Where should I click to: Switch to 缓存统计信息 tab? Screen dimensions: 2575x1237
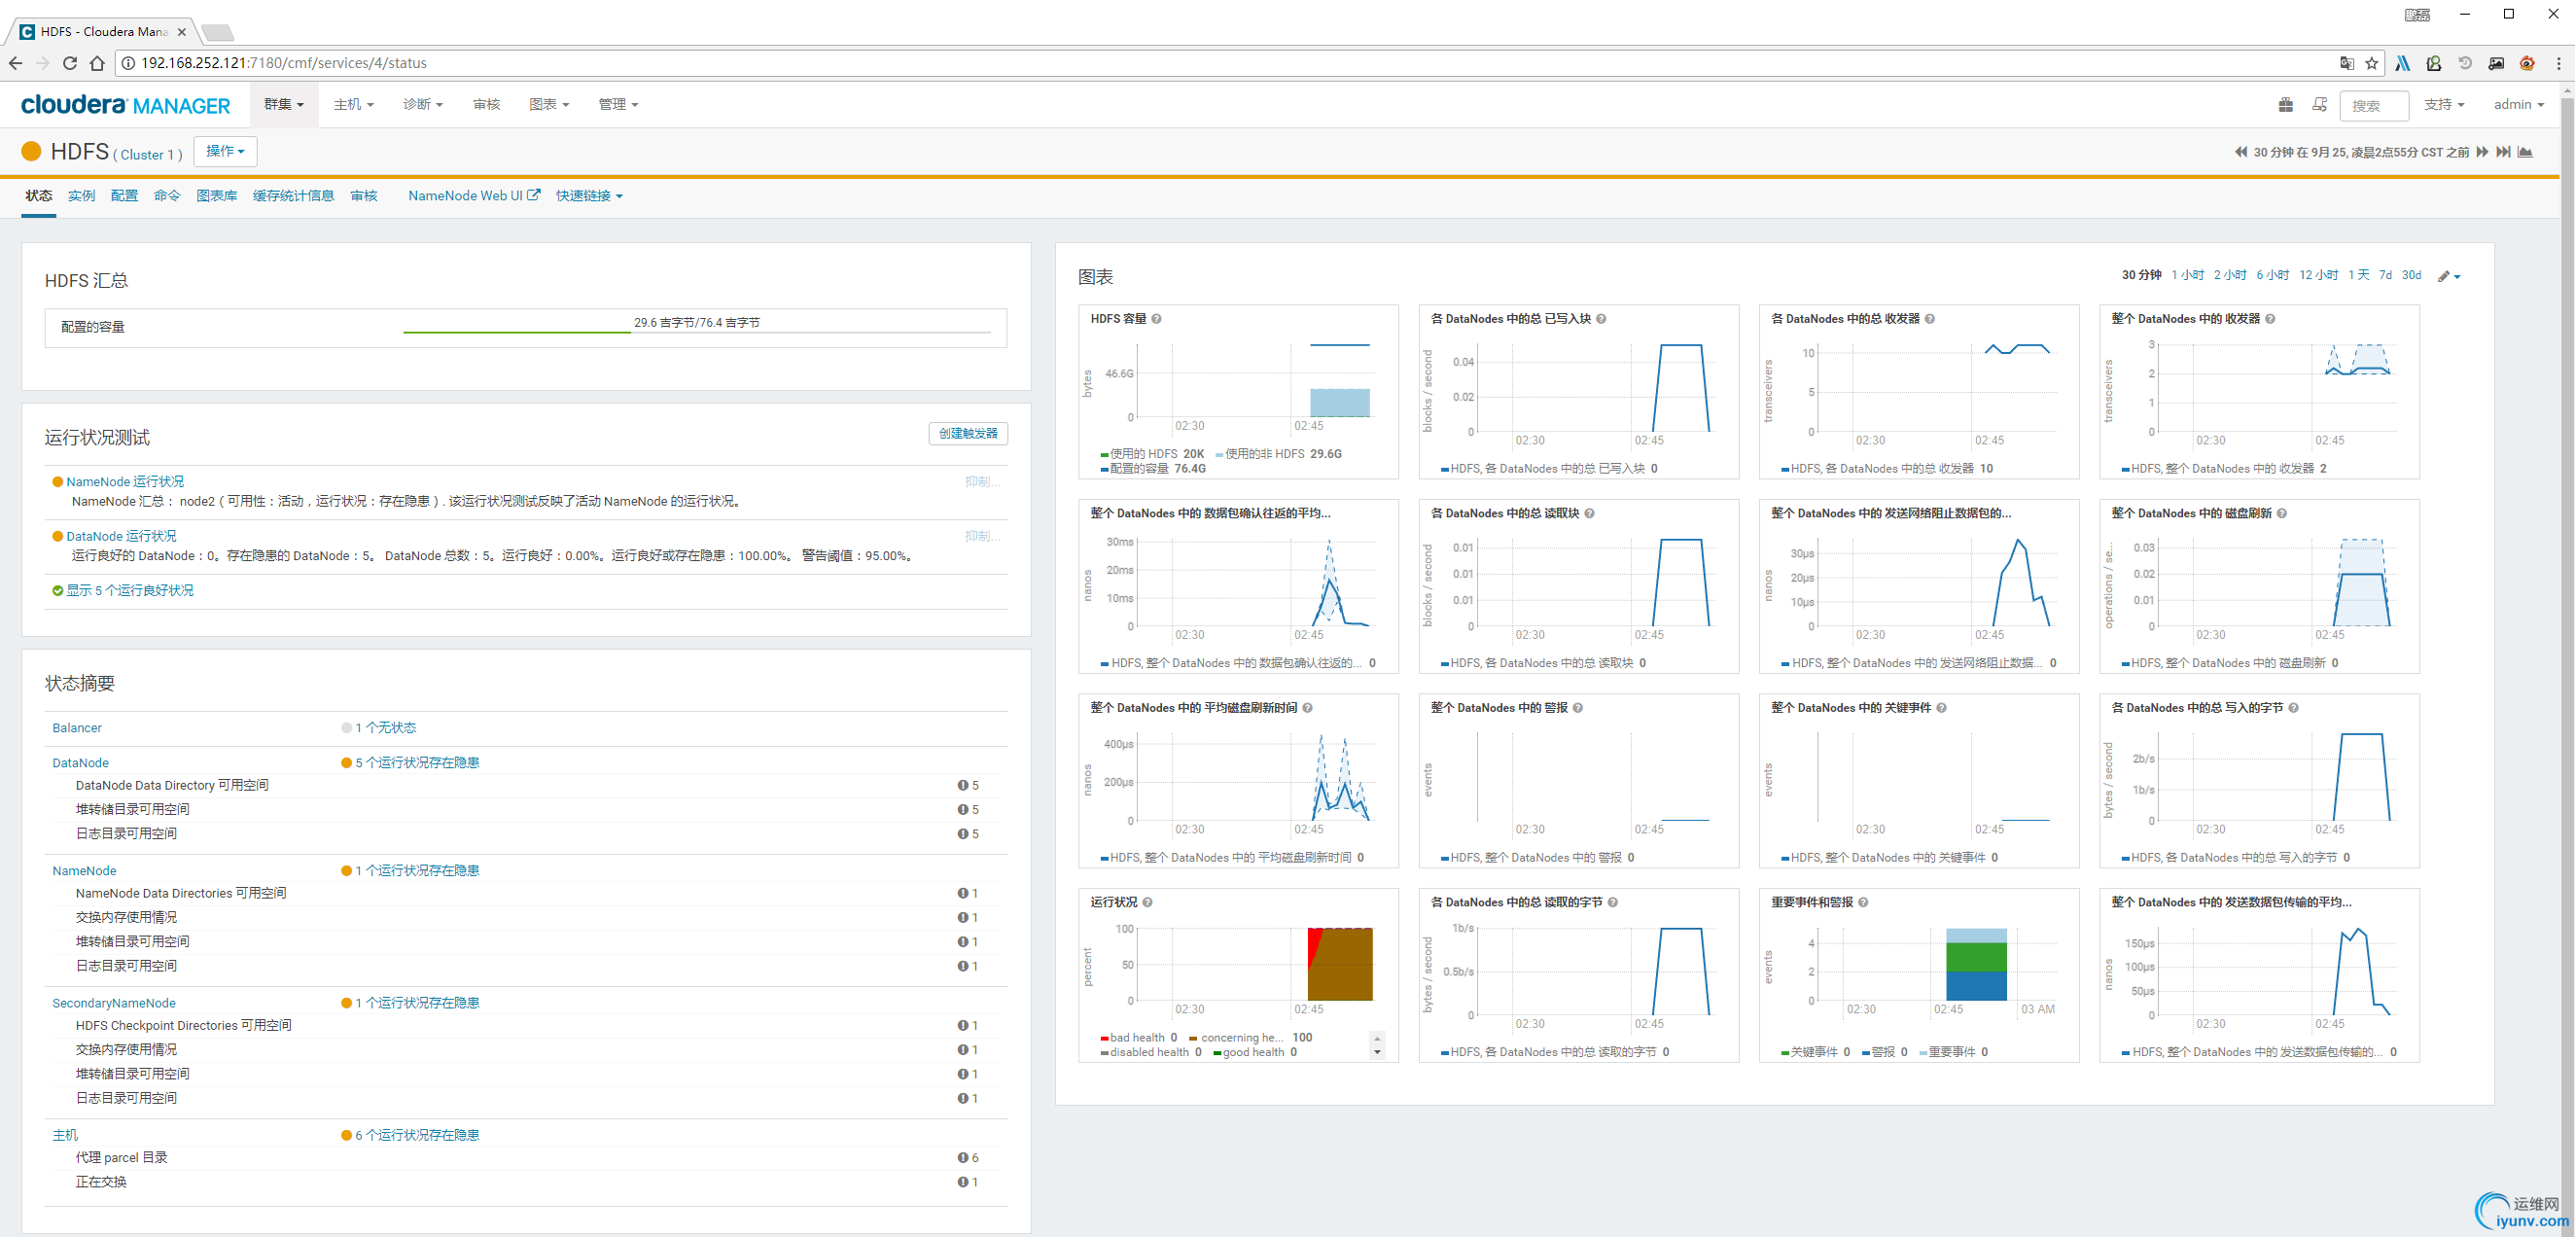pos(294,196)
